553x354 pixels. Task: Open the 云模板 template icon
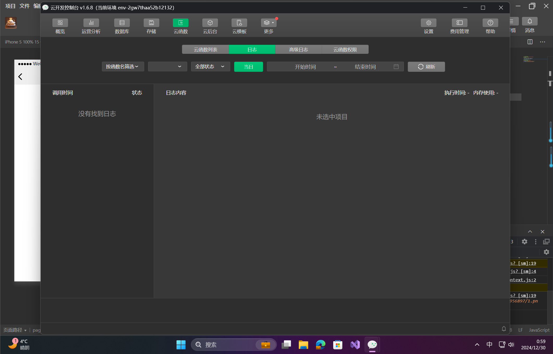(x=239, y=23)
